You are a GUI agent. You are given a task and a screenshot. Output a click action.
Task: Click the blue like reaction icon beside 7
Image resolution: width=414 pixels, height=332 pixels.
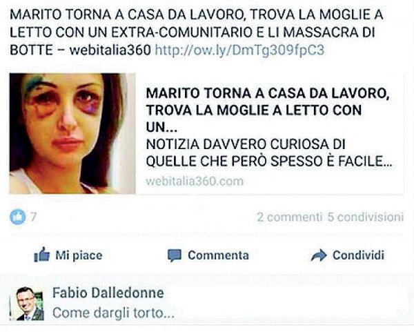18,217
